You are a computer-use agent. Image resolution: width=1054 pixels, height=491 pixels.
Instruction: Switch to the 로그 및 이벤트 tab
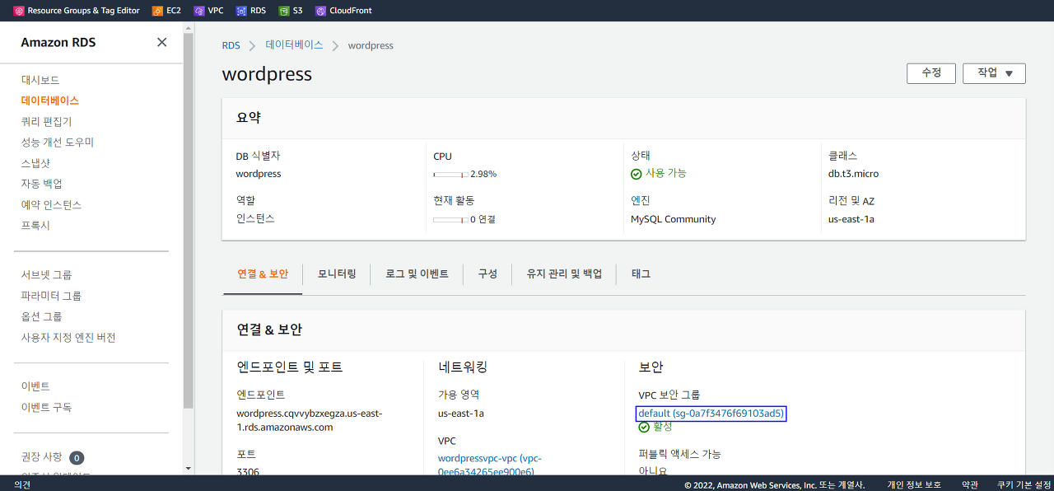(x=417, y=274)
